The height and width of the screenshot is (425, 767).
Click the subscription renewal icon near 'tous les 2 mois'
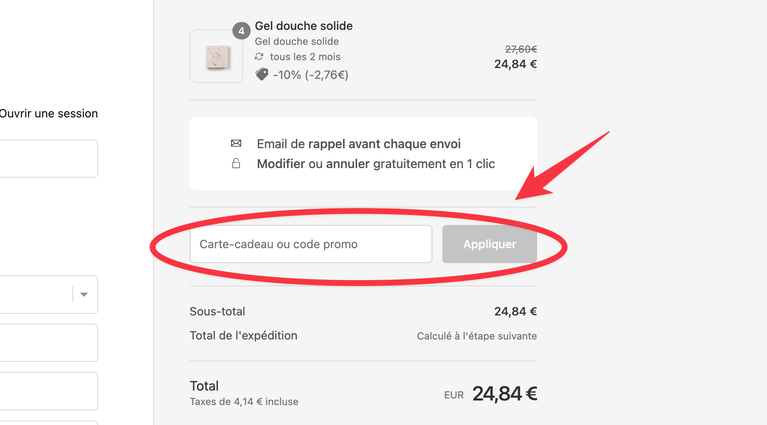(259, 56)
